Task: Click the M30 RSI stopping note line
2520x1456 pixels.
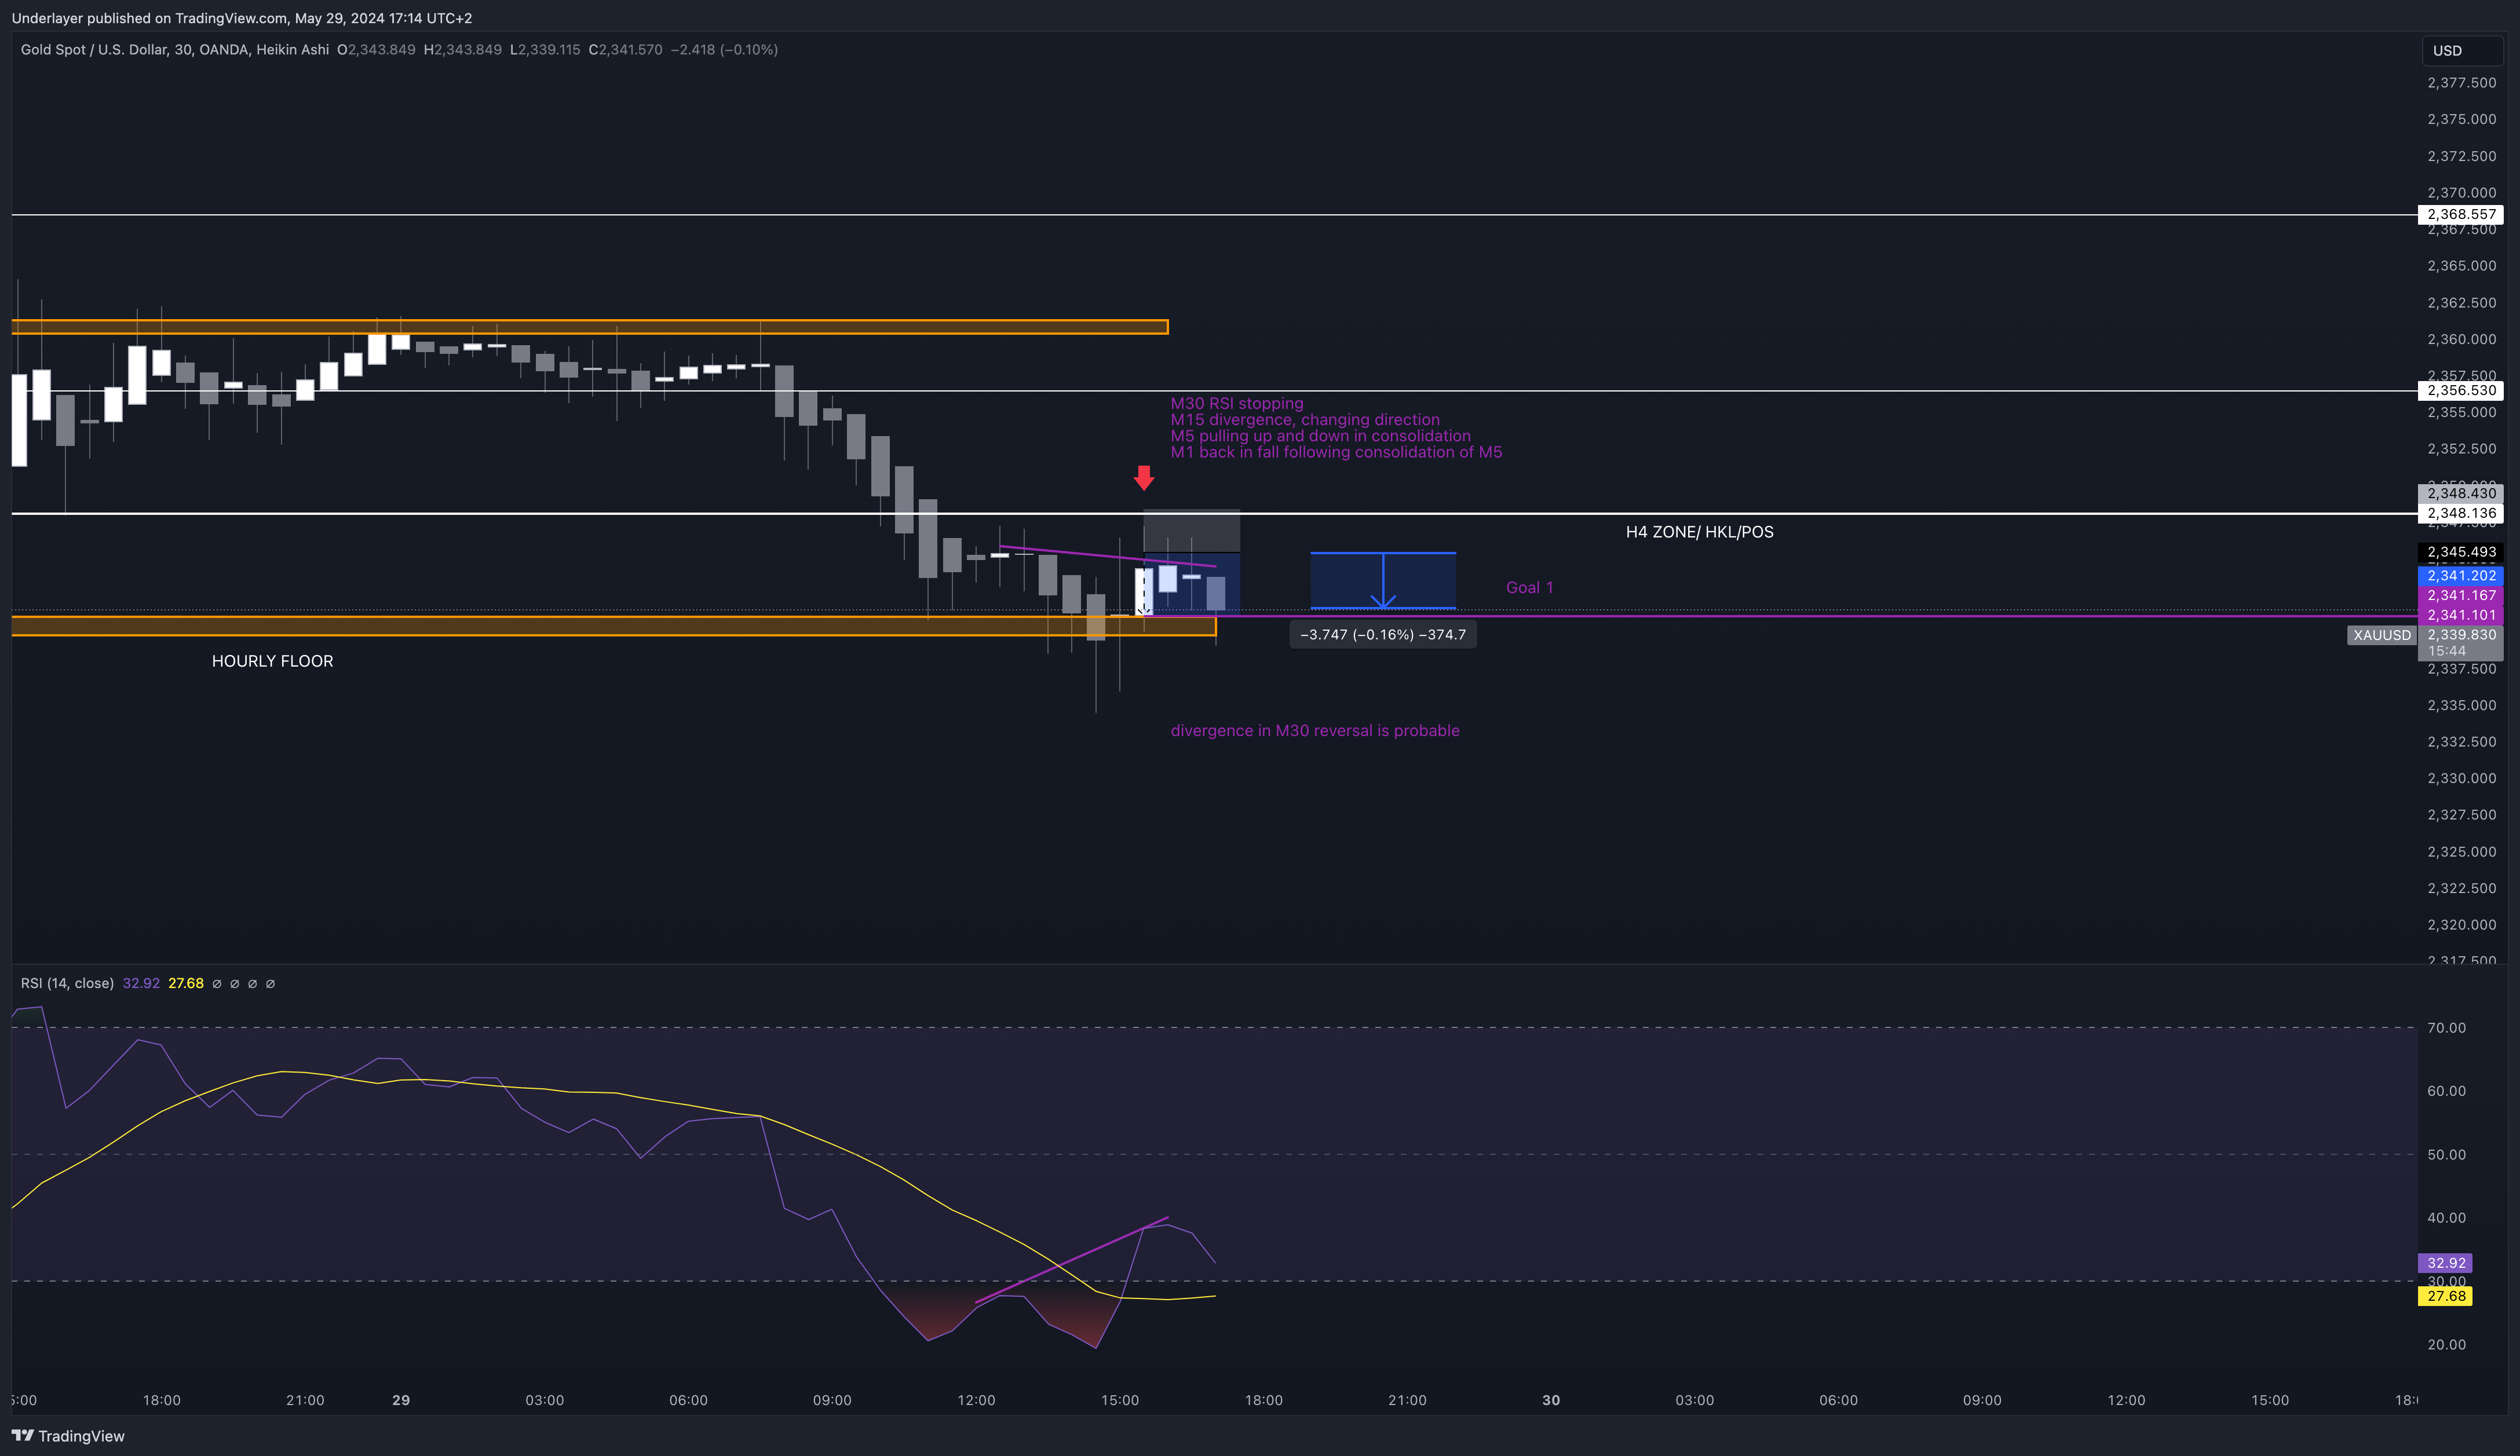Action: (1237, 403)
